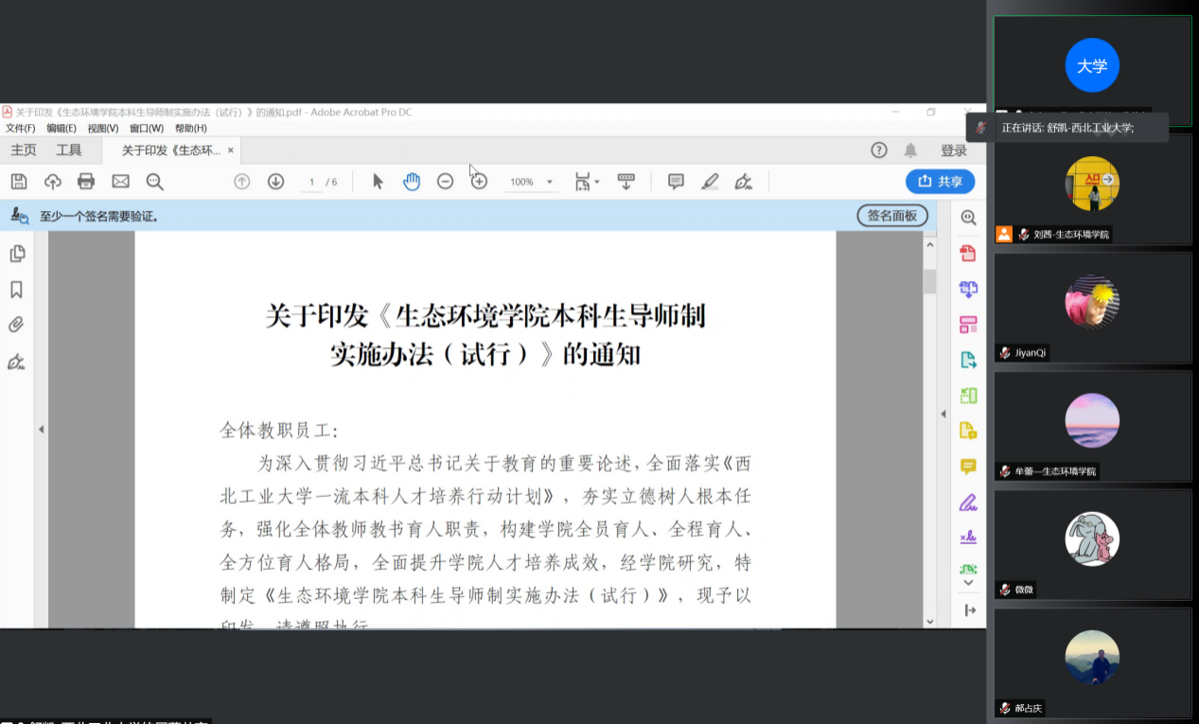Open the 文件(F) menu
The image size is (1199, 724).
coord(21,129)
